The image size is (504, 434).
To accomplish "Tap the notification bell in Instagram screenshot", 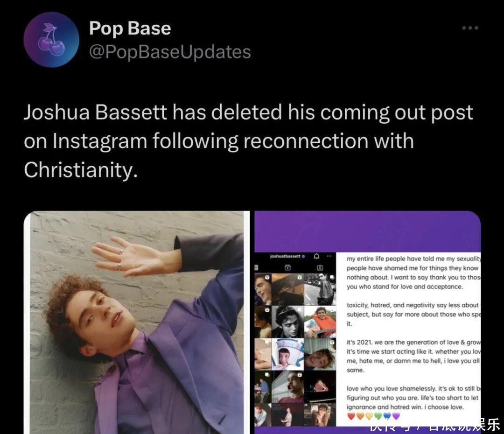I will tap(316, 256).
